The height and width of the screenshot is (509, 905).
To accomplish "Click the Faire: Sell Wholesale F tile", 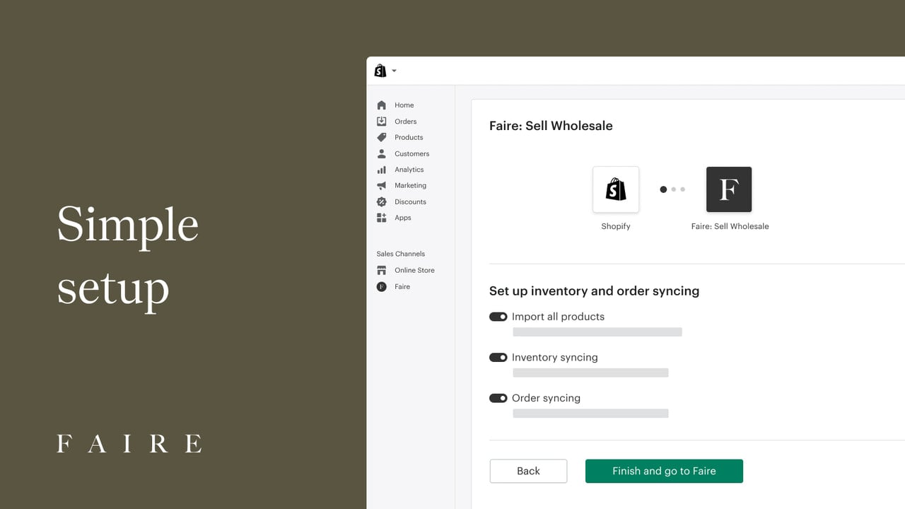I will pyautogui.click(x=729, y=189).
